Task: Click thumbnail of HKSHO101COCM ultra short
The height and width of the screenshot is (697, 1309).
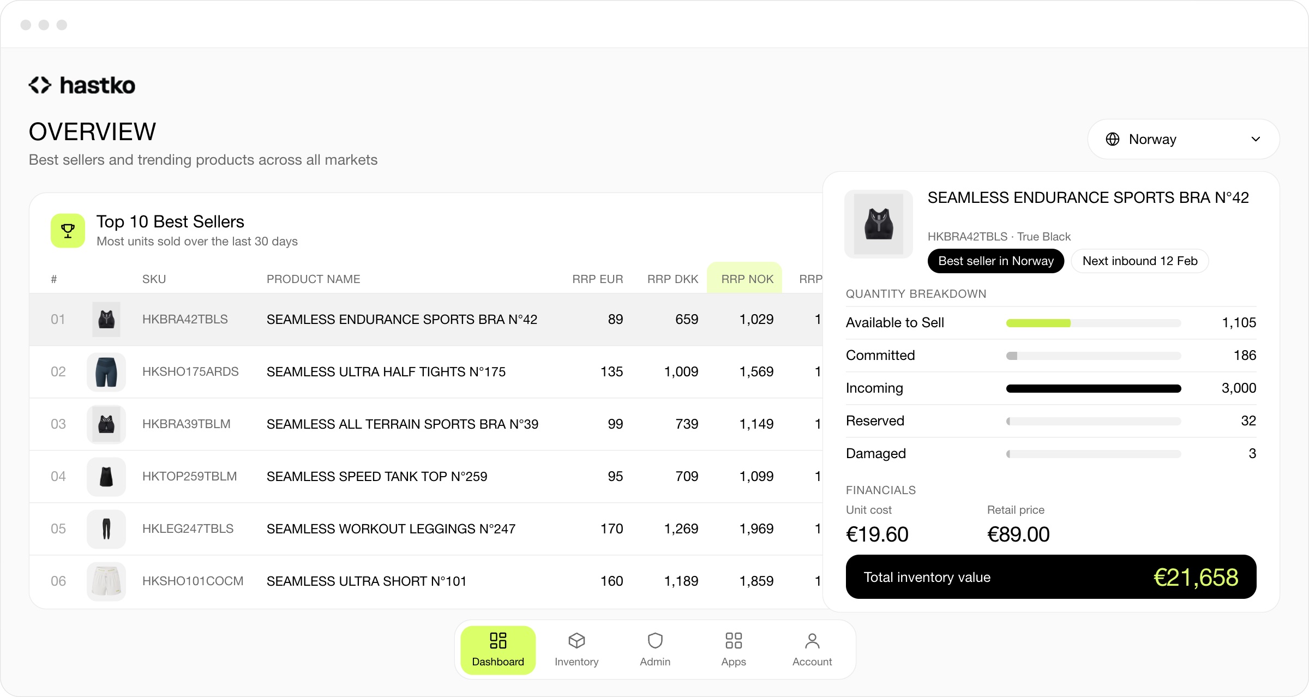Action: pyautogui.click(x=106, y=581)
